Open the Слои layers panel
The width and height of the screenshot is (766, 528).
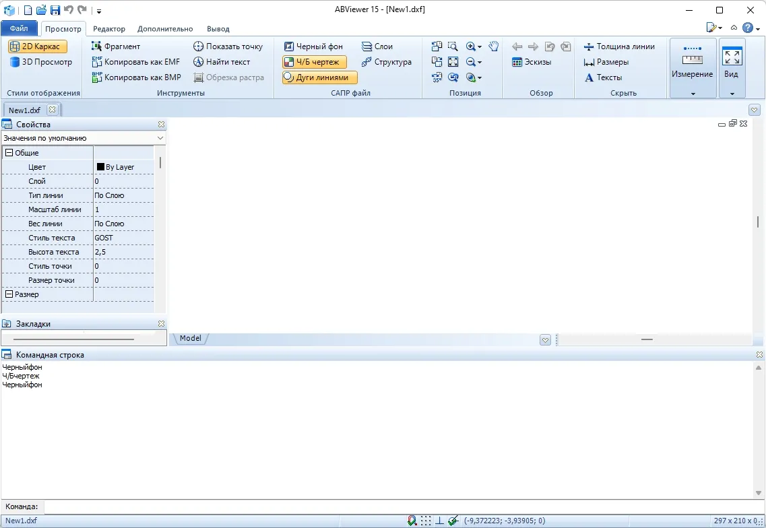(x=377, y=46)
